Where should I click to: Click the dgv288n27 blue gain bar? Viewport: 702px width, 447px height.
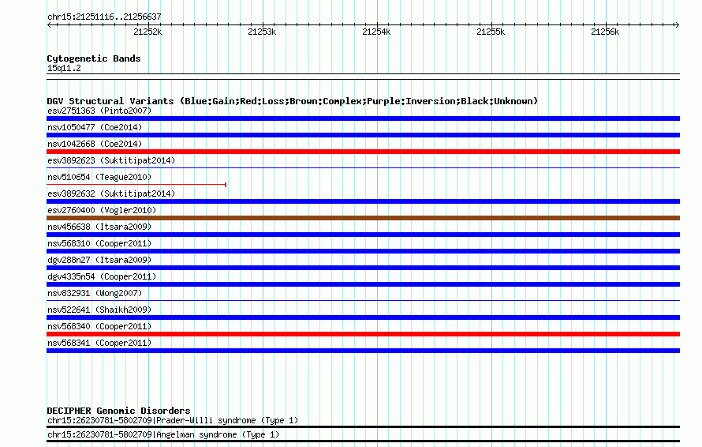(363, 268)
